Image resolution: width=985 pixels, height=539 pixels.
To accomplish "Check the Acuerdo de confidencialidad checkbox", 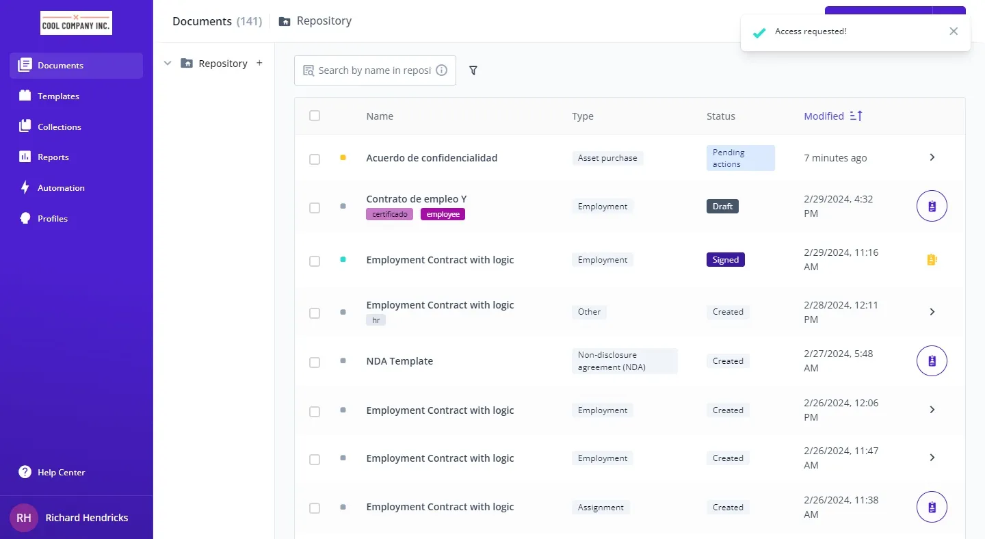I will point(315,159).
